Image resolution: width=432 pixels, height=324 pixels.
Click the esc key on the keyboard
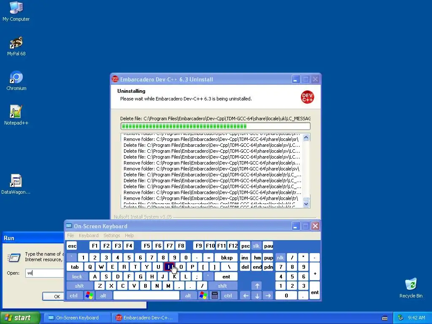72,246
